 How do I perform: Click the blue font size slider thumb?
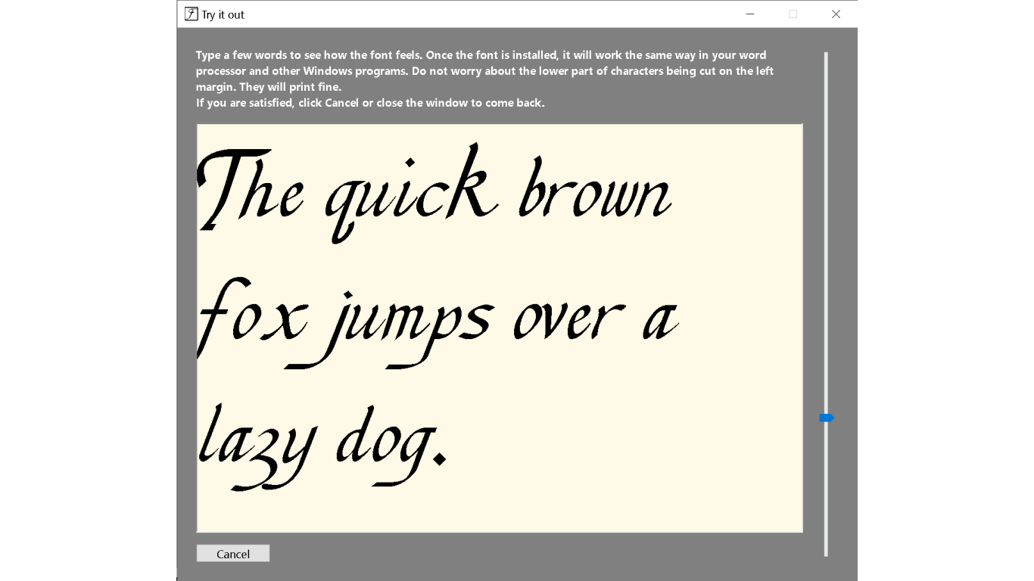[826, 418]
